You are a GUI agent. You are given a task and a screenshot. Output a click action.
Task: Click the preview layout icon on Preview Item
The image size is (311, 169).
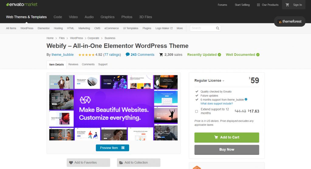[123, 148]
